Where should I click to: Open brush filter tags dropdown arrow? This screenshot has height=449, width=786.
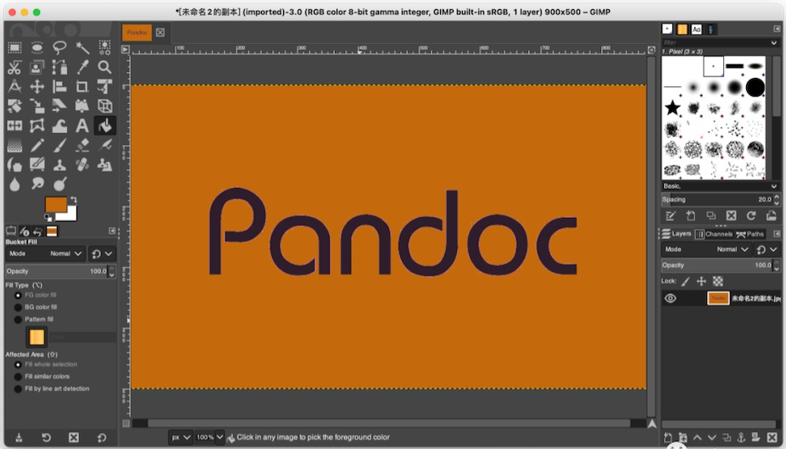(x=774, y=42)
